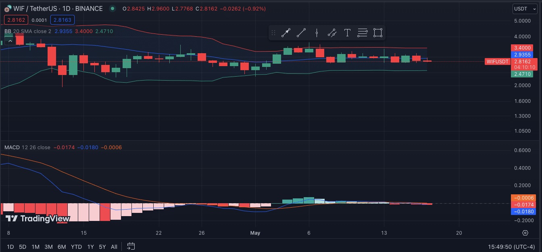Switch to the 5Y time range
The width and height of the screenshot is (542, 252).
point(102,246)
